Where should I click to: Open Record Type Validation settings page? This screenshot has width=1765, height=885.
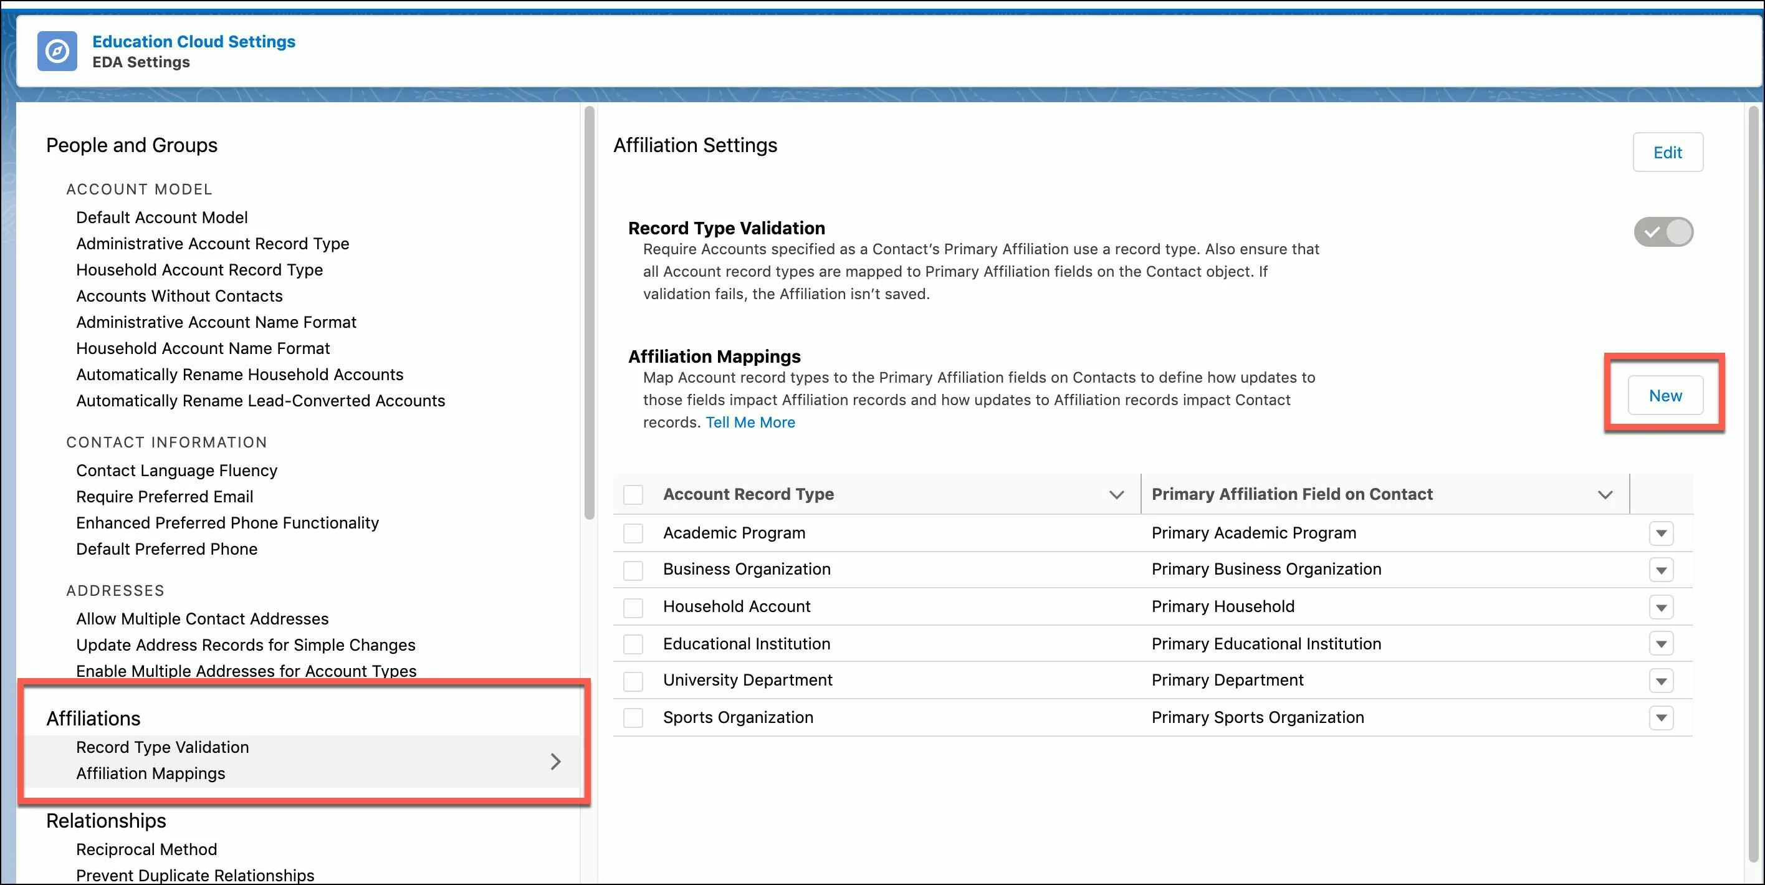pos(163,746)
